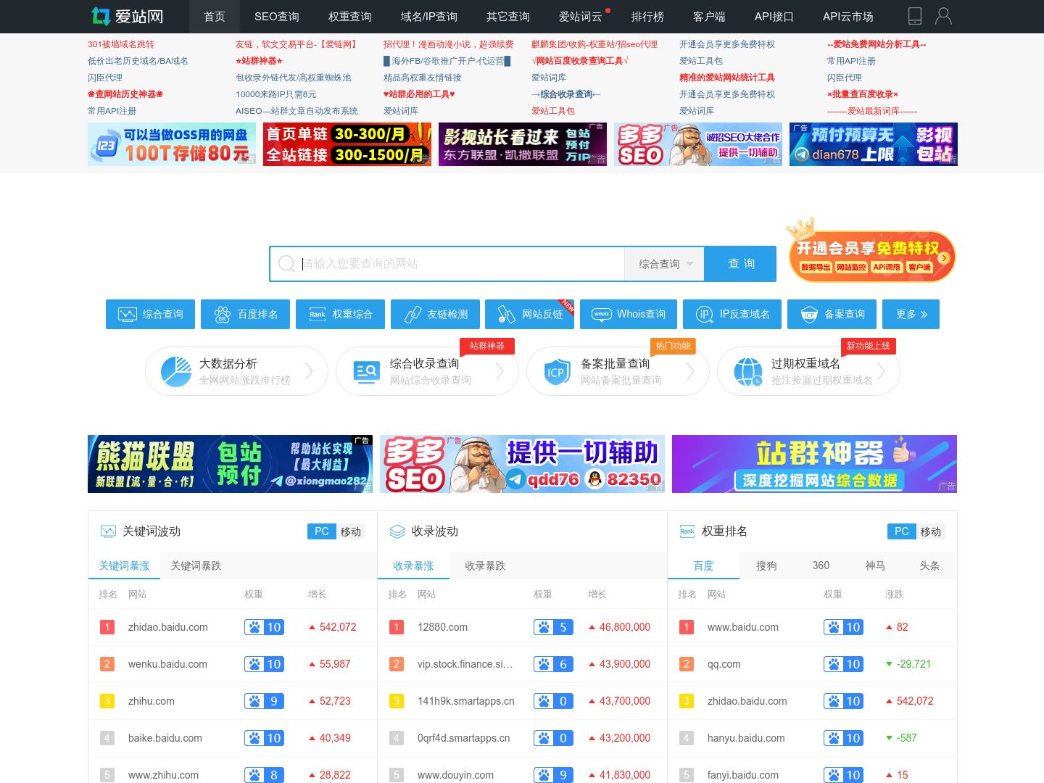Click growth value 46,800,000
The width and height of the screenshot is (1044, 783).
tap(625, 627)
